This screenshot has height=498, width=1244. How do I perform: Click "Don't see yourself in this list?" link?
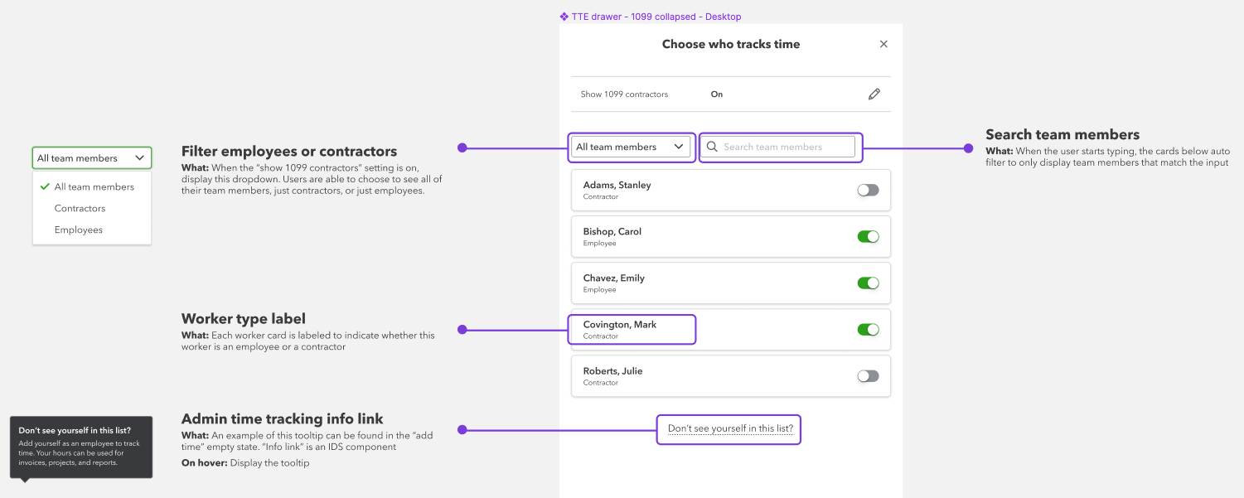730,429
